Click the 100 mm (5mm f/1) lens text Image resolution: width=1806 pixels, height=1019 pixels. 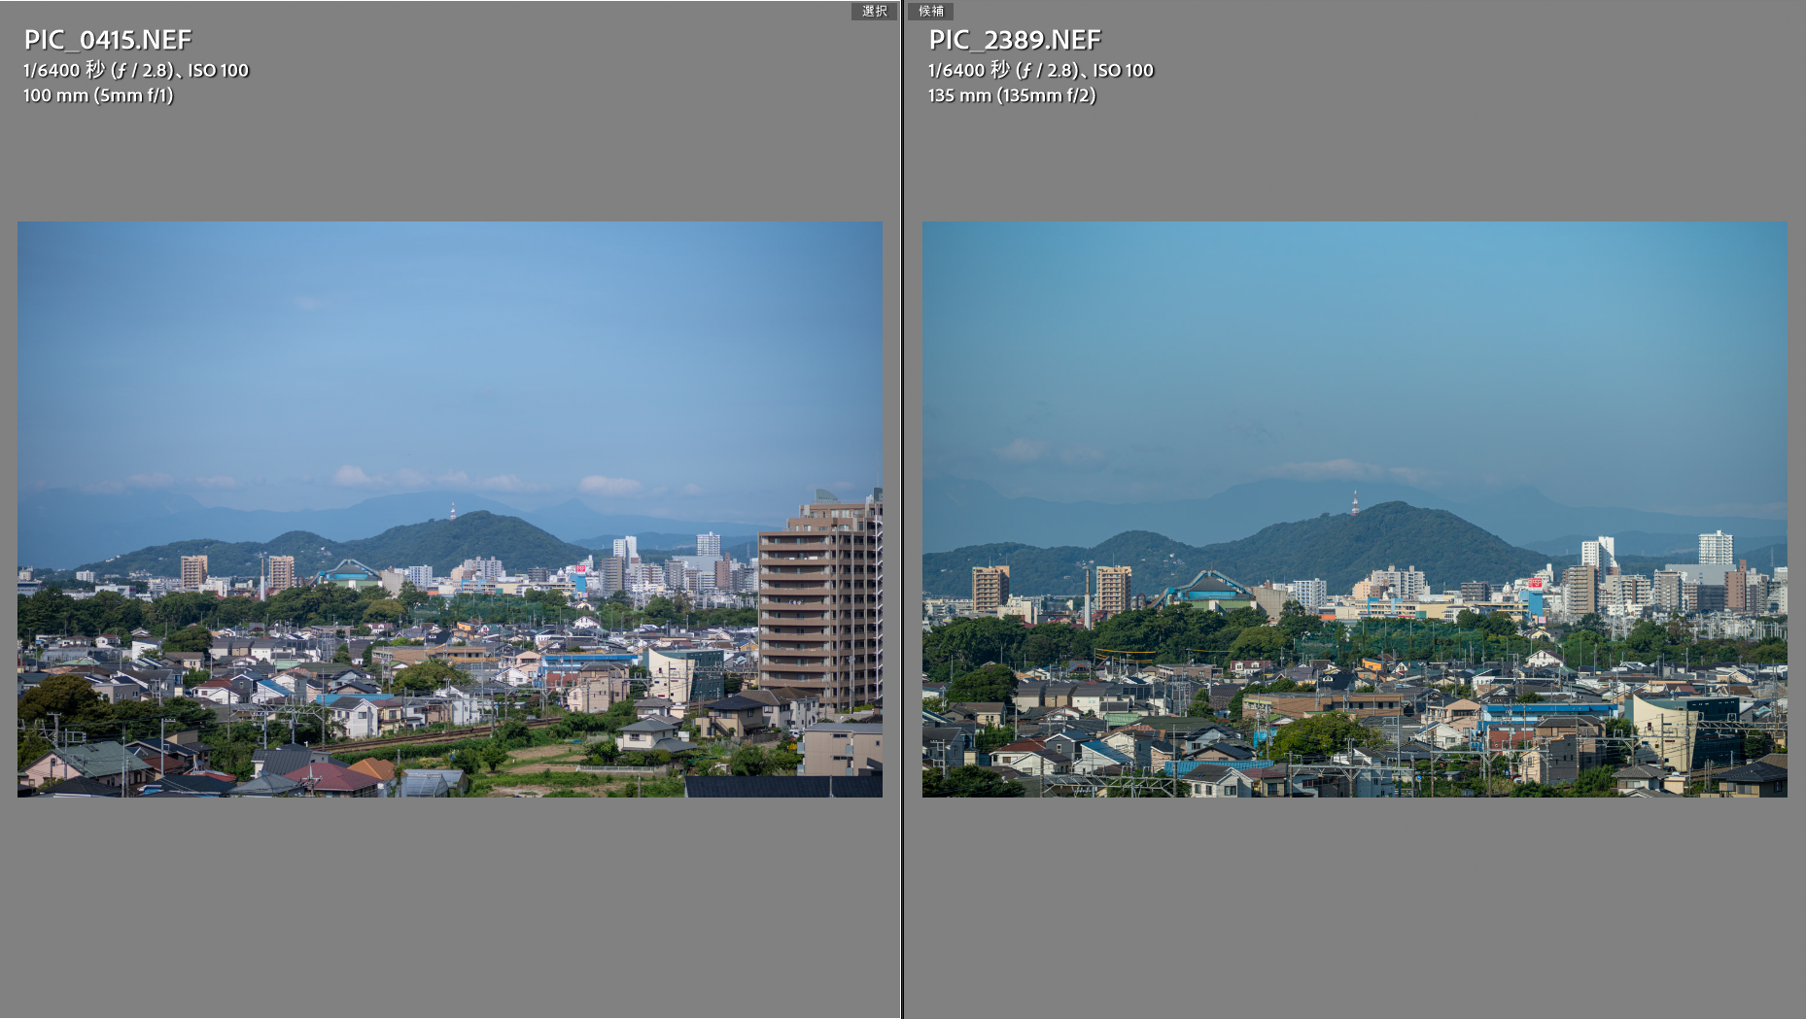pyautogui.click(x=98, y=95)
